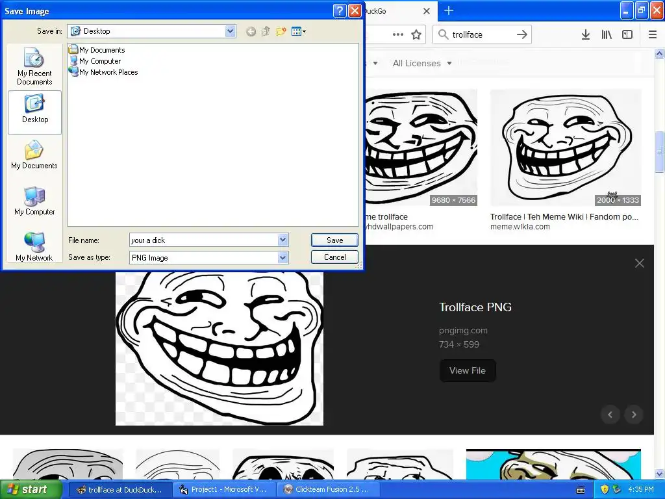Click the security shield tray icon
Viewport: 665px width, 499px height.
click(x=605, y=489)
